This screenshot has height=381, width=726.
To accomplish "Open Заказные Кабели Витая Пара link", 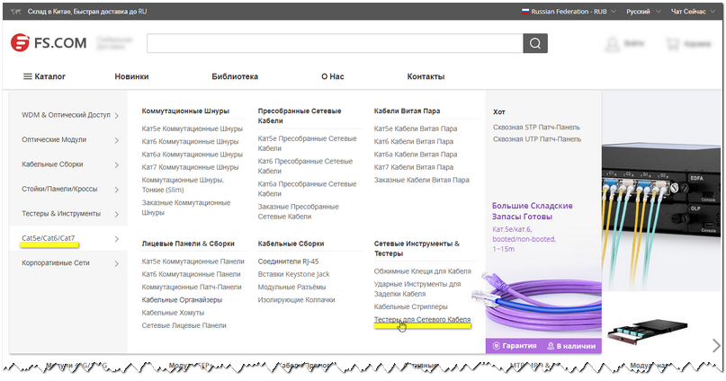I will click(x=421, y=181).
